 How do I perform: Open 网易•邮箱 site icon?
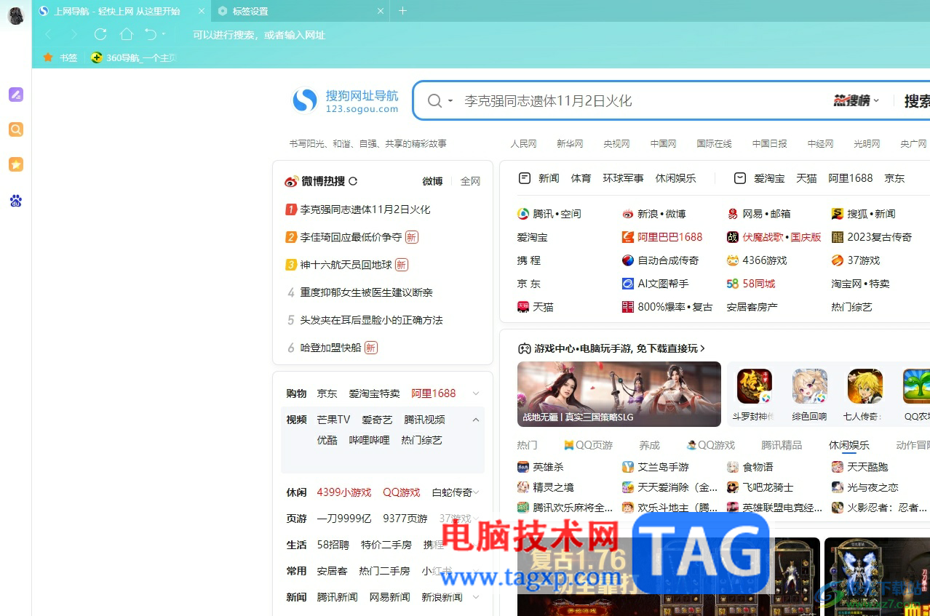[733, 214]
